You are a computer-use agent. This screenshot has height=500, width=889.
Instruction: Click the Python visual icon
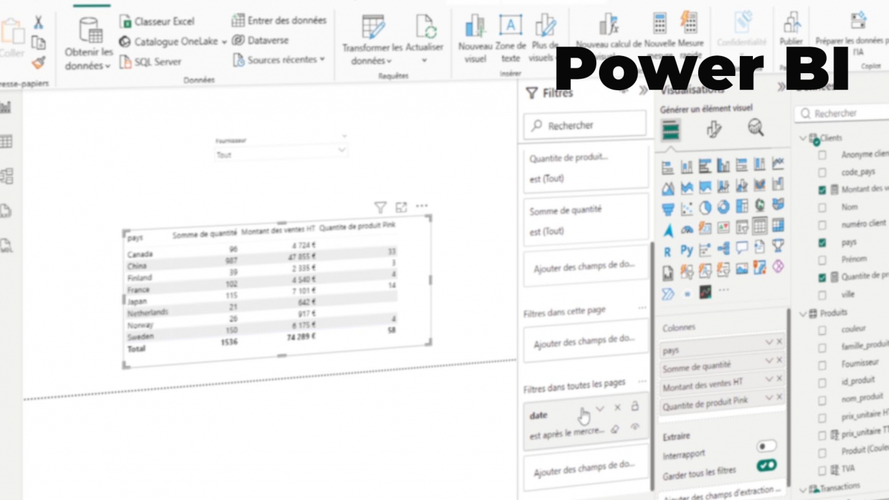(x=687, y=251)
